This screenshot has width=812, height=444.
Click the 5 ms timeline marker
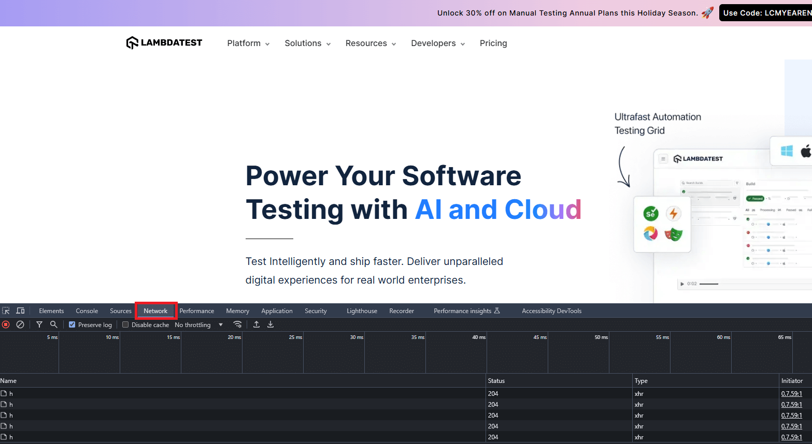[x=52, y=337]
